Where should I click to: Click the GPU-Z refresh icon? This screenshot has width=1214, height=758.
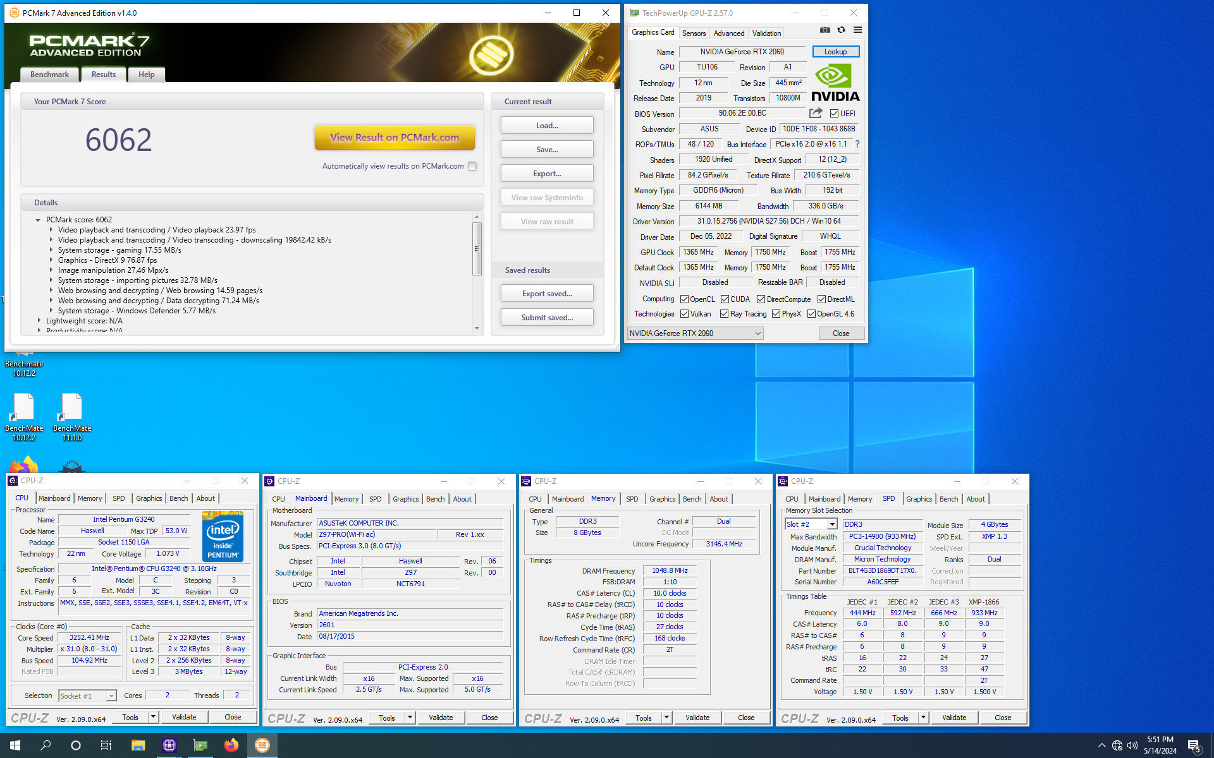click(x=841, y=30)
